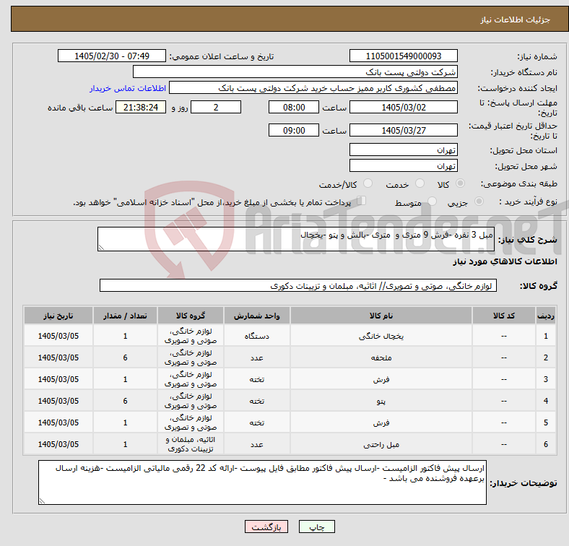Click the resize handle of توضیحات خریدار
The height and width of the screenshot is (546, 569).
[x=42, y=501]
